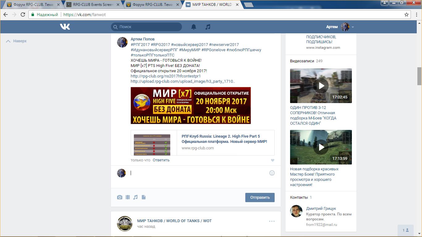Switch to the third Форум RPG-CLUB tab
Viewport: 422px width, 237px height.
[x=153, y=5]
